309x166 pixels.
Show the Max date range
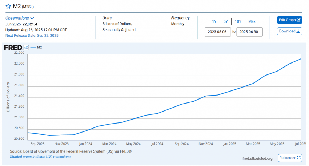pyautogui.click(x=252, y=21)
